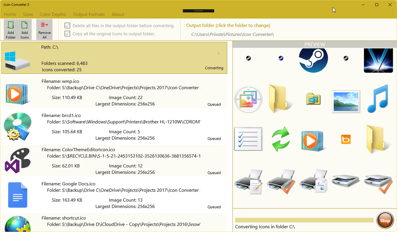Enable deleting output folder files before converting

point(67,25)
